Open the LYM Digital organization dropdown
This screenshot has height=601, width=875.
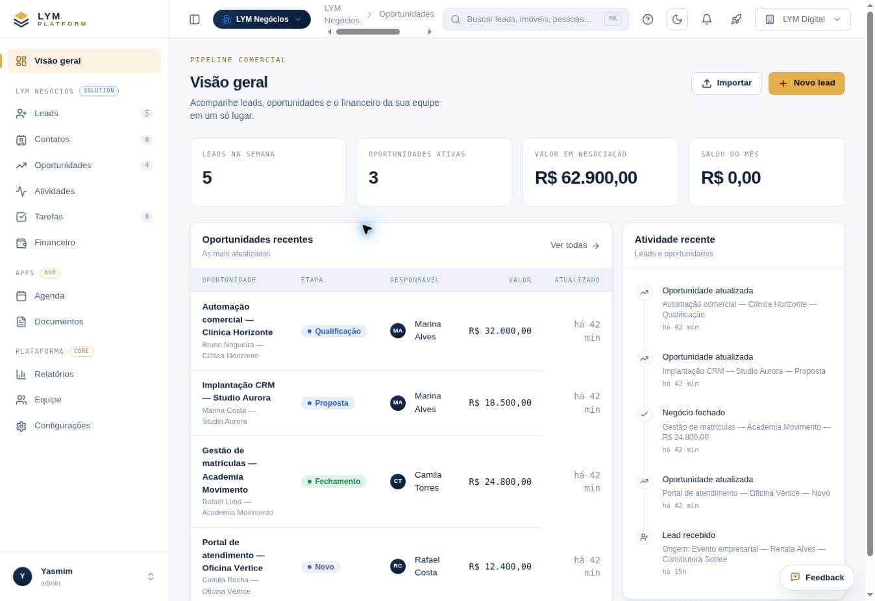(x=803, y=19)
